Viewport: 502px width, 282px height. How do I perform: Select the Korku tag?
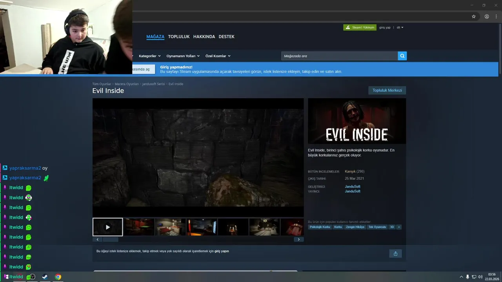(338, 227)
